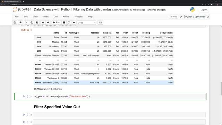
Task: Cut selected cells with scissors icon
Action: pyautogui.click(x=26, y=23)
